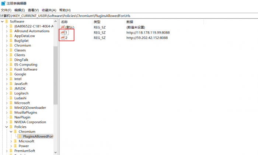This screenshot has height=155, width=258.
Task: Click the Chromium folder icon under Software
Action: click(x=11, y=45)
